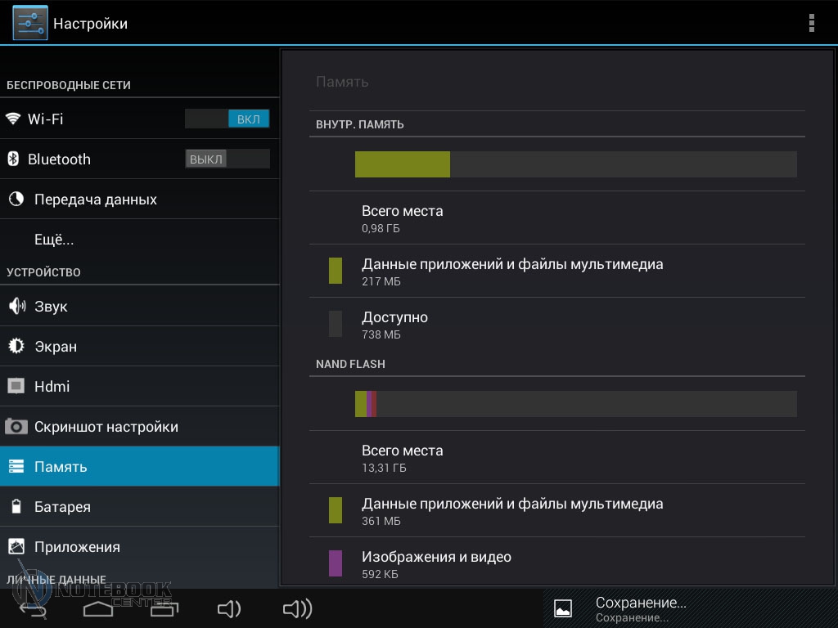This screenshot has height=628, width=838.
Task: Tap the Батарея battery icon
Action: point(16,507)
